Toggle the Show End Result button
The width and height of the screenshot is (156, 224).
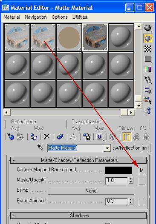pos(127,137)
